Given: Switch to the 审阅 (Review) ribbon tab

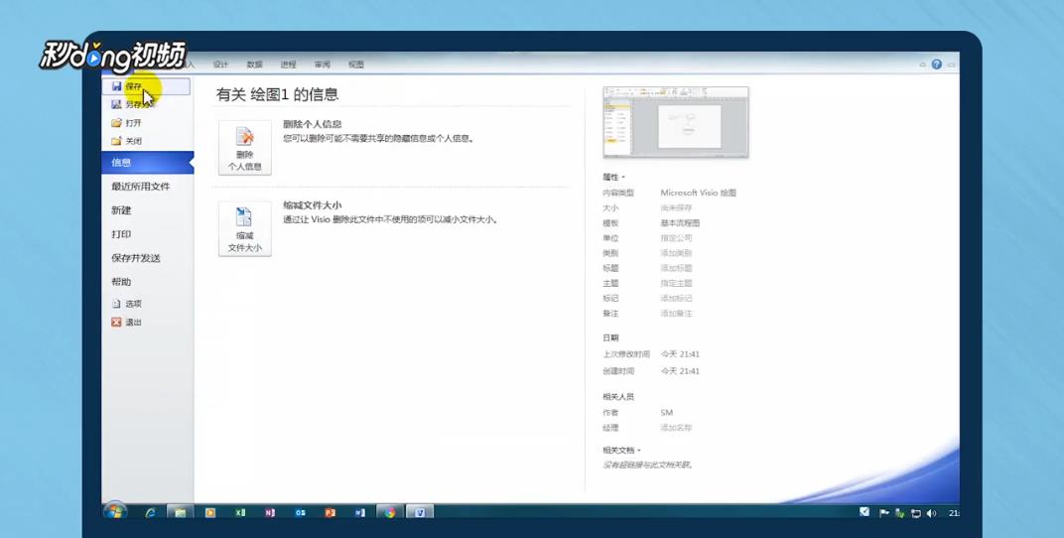Looking at the screenshot, I should [x=323, y=65].
